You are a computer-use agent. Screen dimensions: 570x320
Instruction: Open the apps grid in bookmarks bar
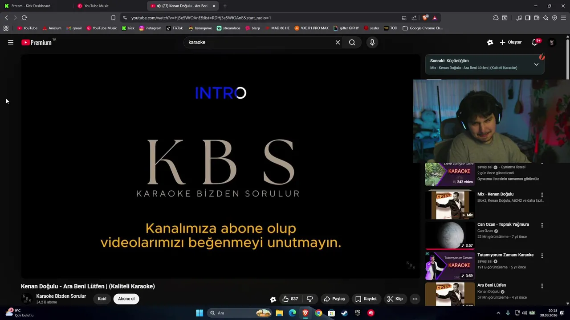6,28
